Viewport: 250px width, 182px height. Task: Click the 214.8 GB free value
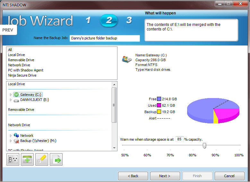pos(169,99)
